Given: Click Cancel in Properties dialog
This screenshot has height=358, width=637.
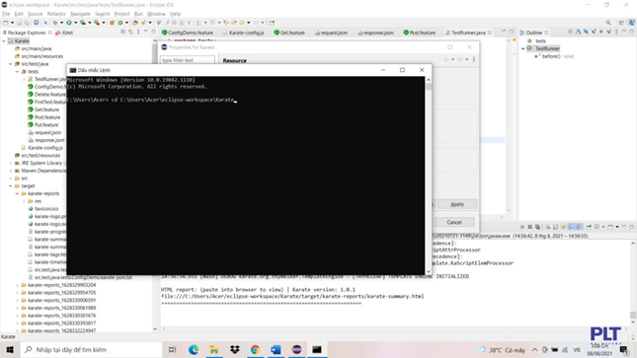Looking at the screenshot, I should click(x=454, y=223).
